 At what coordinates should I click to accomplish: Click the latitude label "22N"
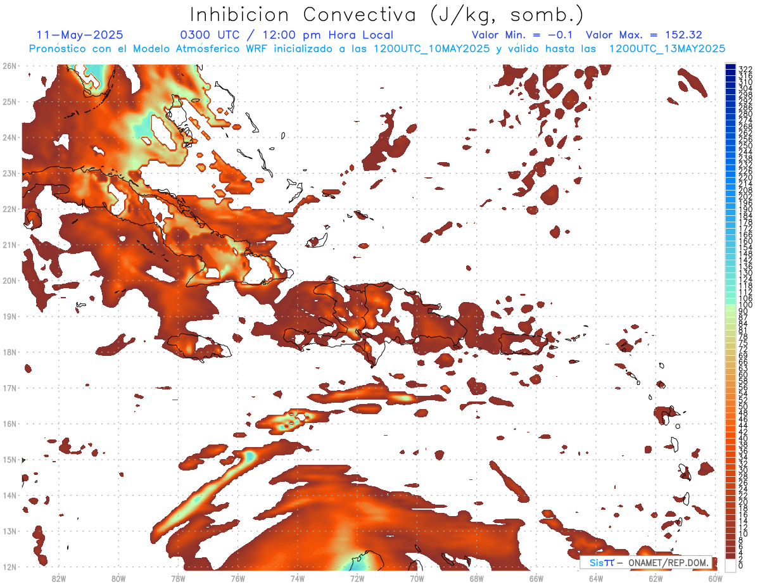click(9, 209)
